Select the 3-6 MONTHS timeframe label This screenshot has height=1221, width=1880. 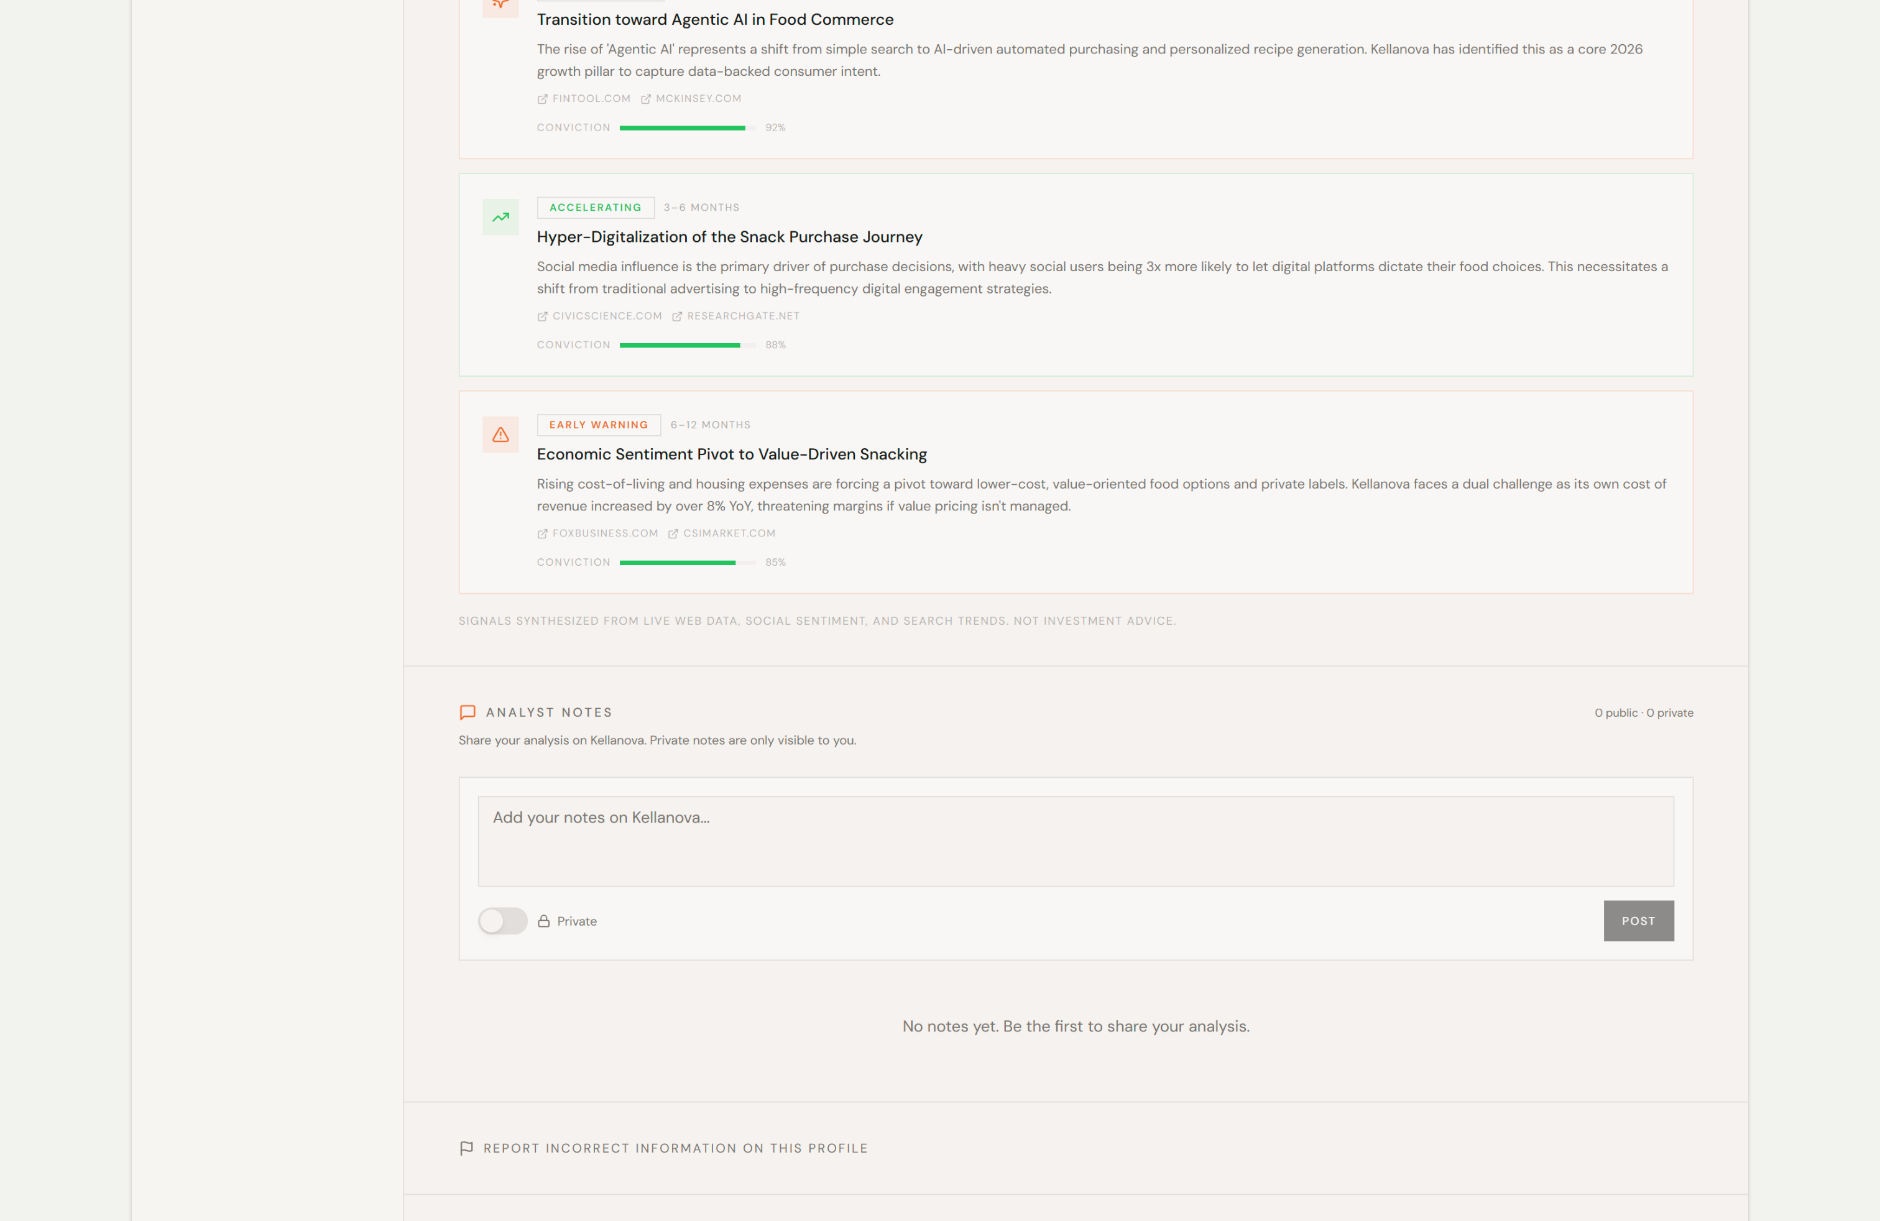point(701,207)
